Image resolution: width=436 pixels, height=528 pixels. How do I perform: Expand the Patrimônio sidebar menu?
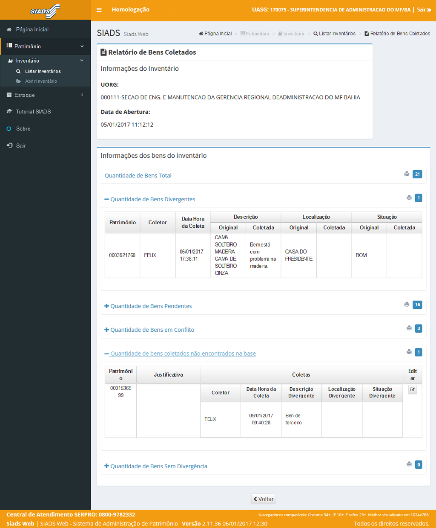click(x=45, y=46)
